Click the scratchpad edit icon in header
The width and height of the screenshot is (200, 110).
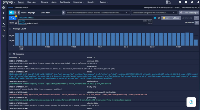click(180, 2)
